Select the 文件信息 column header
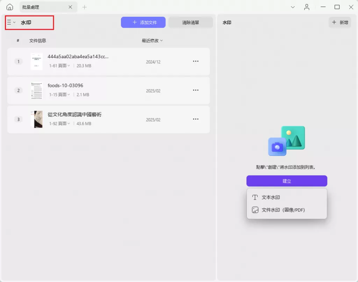This screenshot has width=358, height=282. (x=38, y=41)
